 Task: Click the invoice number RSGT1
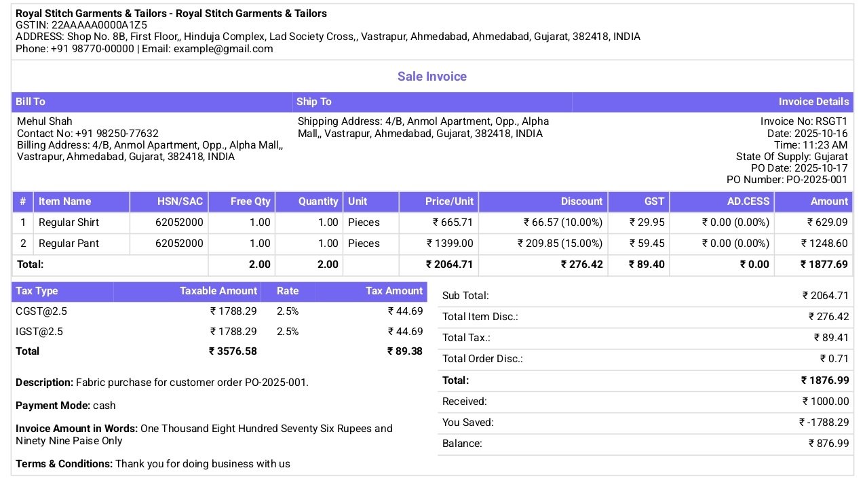(831, 121)
